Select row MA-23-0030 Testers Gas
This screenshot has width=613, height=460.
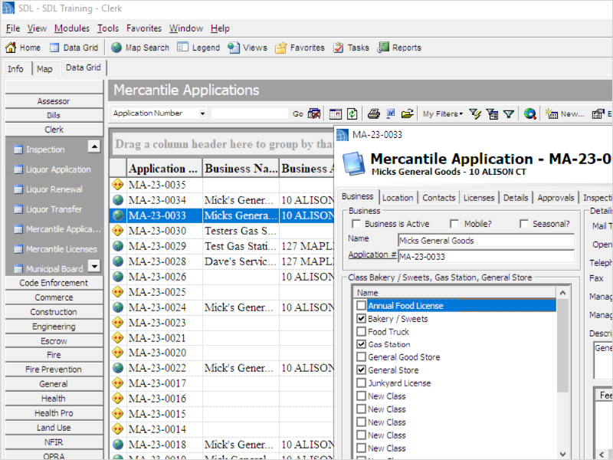click(x=221, y=231)
